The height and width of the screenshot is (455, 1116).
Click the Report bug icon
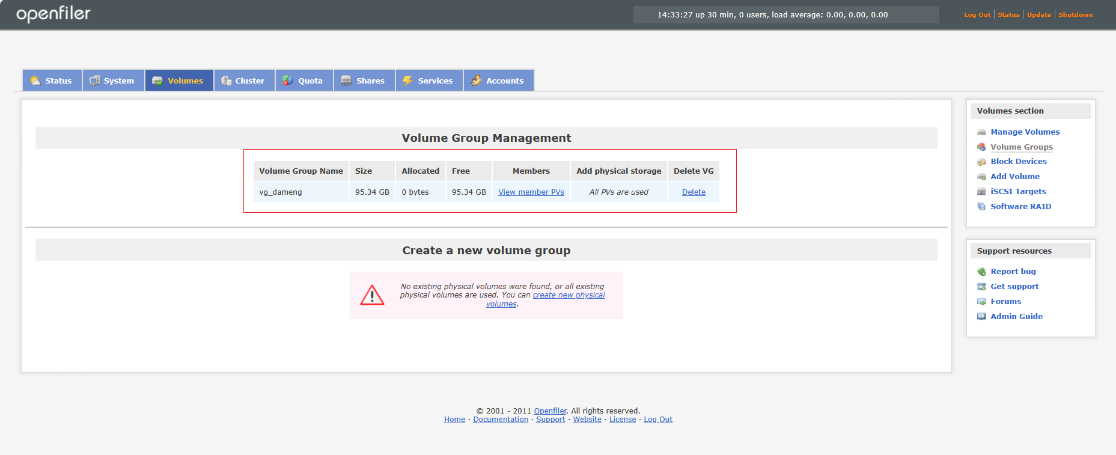(981, 272)
